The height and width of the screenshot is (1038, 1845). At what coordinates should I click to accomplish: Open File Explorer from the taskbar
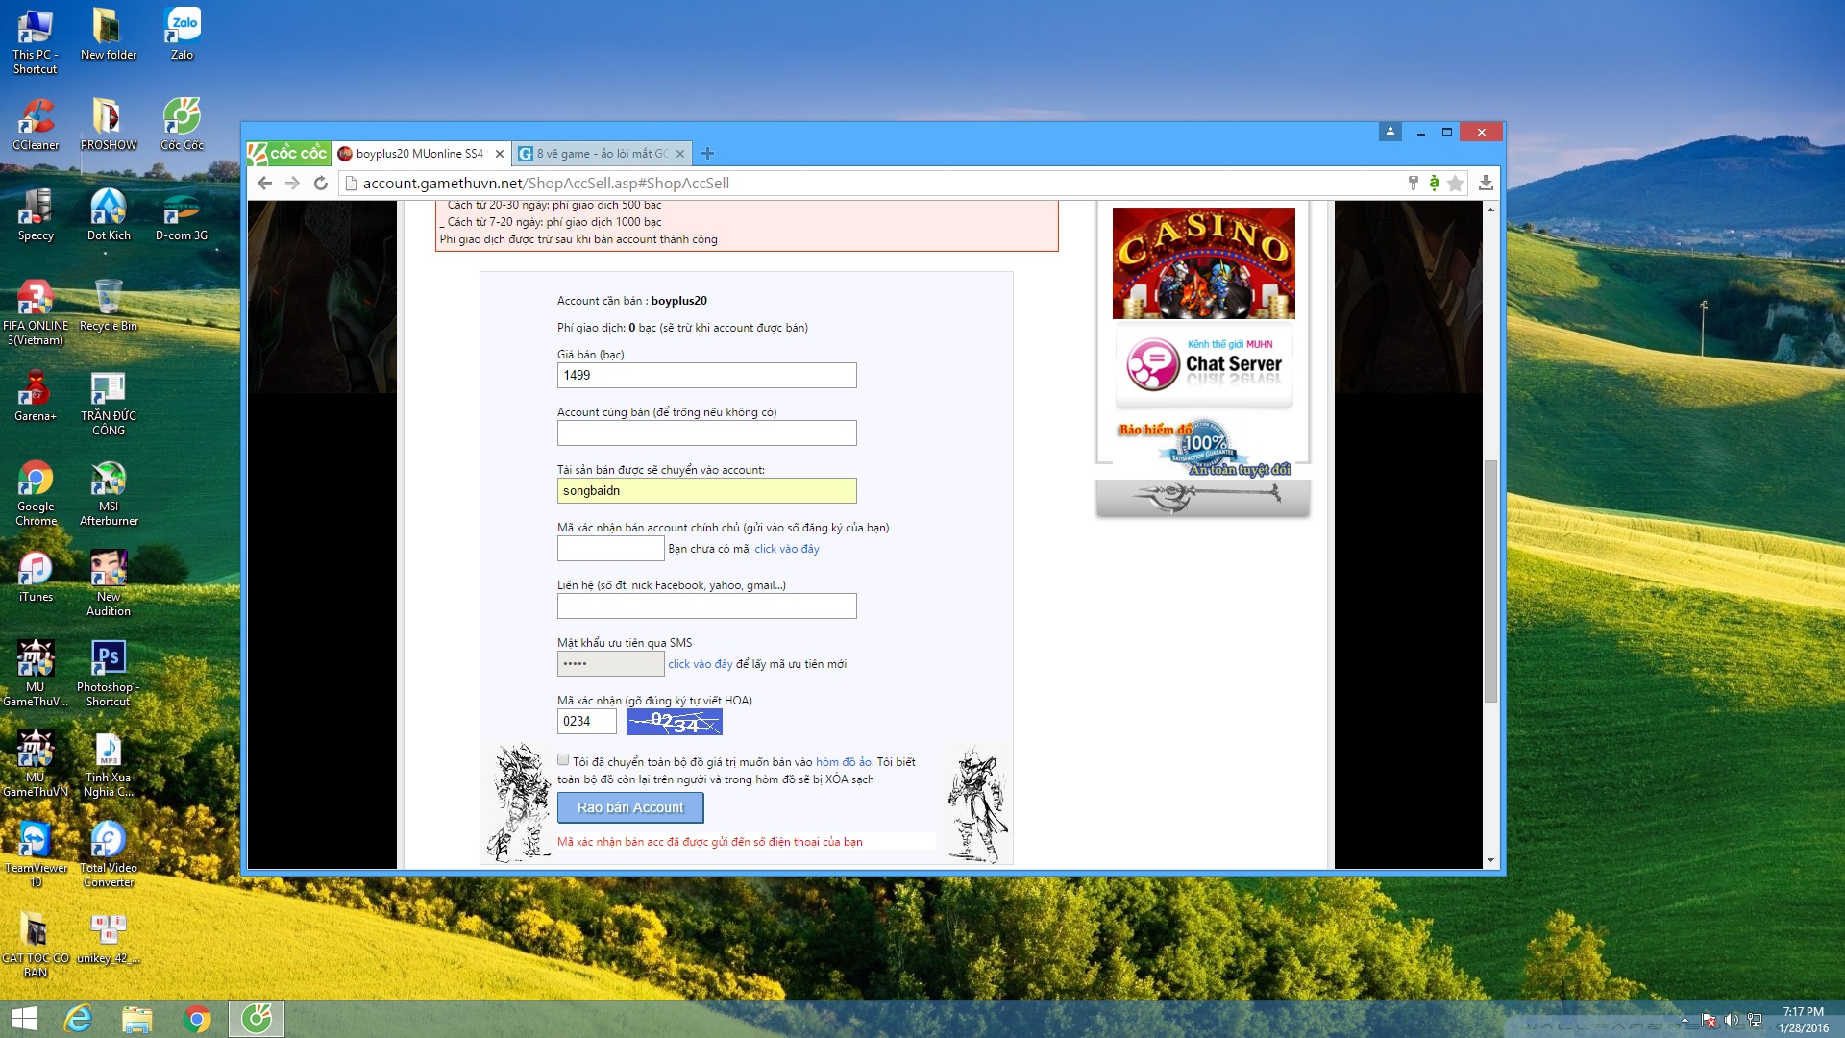pos(136,1019)
